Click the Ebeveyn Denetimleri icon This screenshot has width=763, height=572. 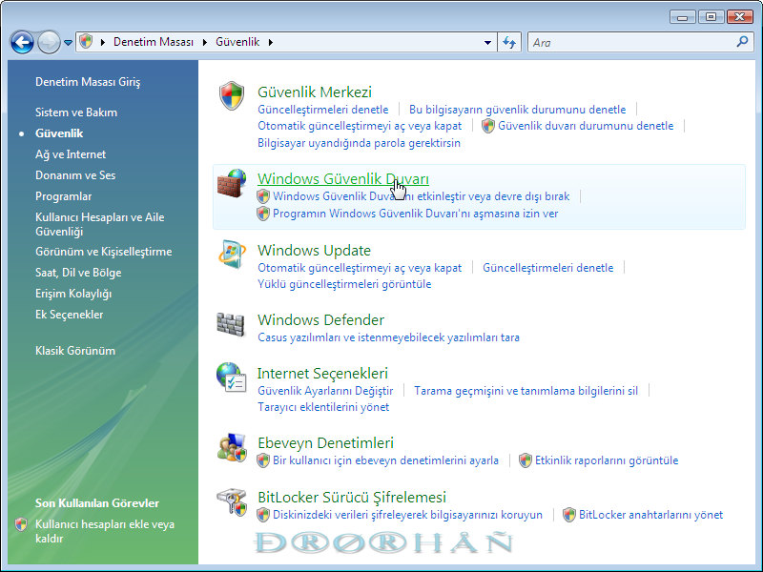(232, 447)
